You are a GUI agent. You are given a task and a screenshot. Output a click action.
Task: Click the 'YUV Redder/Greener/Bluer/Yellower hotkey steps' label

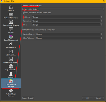click(x=39, y=30)
